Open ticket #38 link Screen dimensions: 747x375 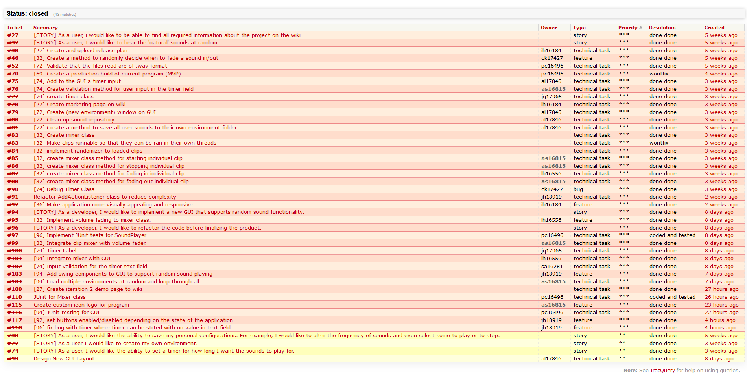[13, 50]
